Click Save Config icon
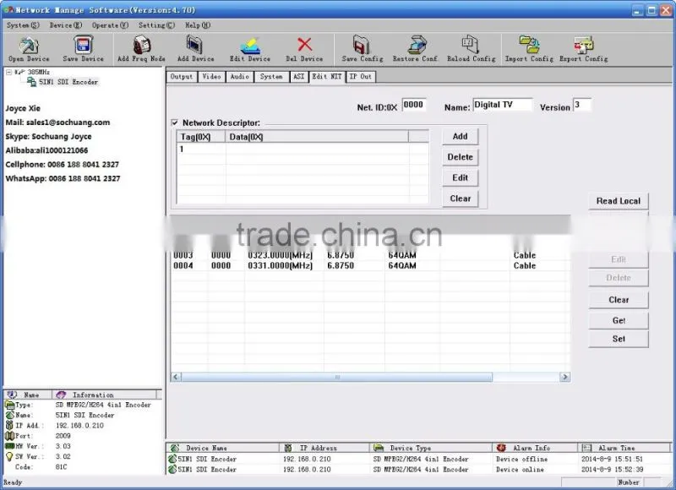Image resolution: width=676 pixels, height=490 pixels. (x=362, y=45)
